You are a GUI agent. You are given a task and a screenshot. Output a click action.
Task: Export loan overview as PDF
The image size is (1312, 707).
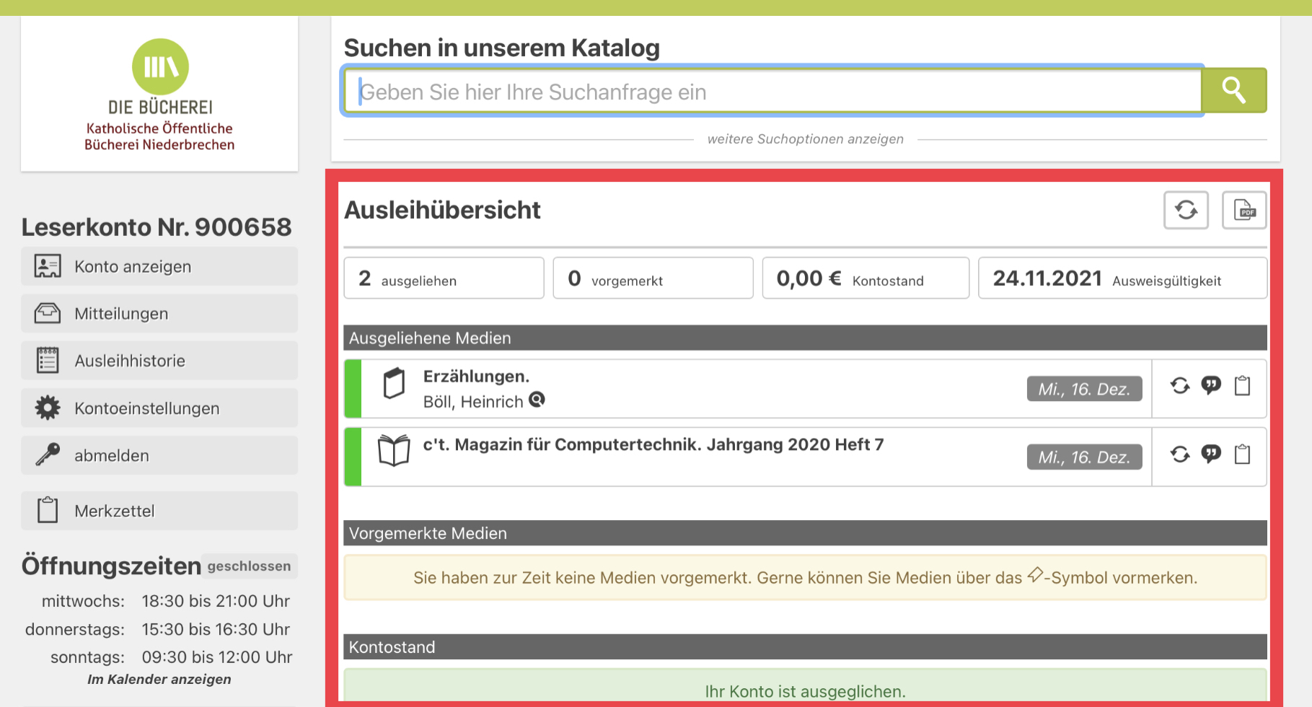[1243, 211]
